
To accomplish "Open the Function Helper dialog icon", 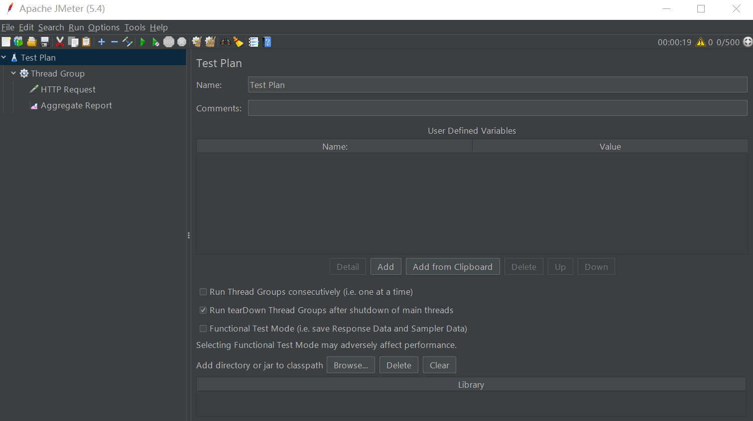I will pyautogui.click(x=253, y=42).
